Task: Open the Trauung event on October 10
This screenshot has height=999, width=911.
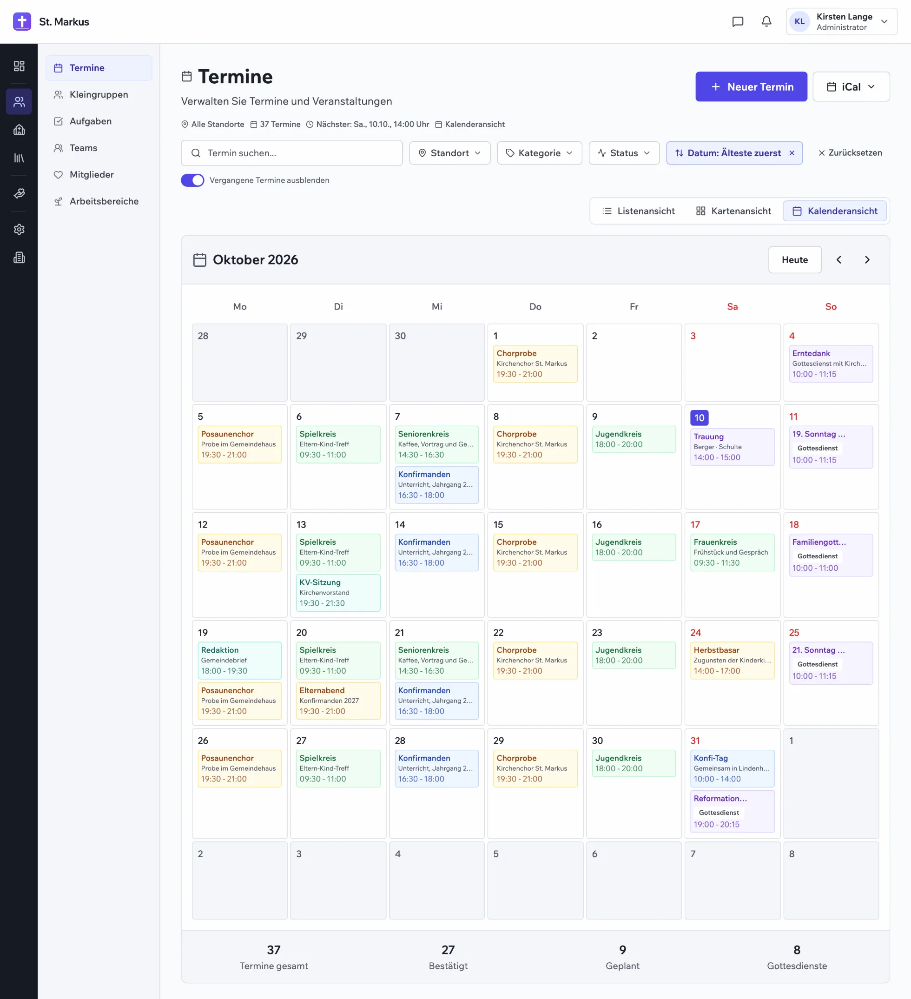Action: click(x=732, y=447)
